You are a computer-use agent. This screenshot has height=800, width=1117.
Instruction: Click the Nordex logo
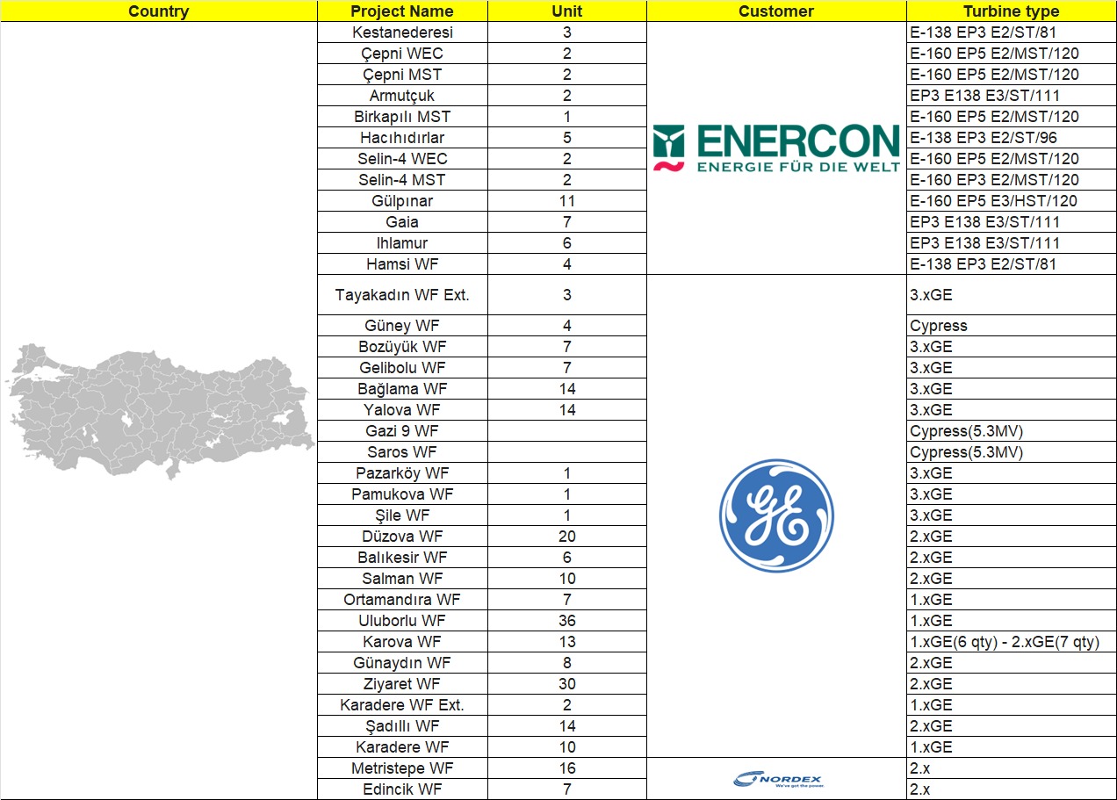coord(778,779)
